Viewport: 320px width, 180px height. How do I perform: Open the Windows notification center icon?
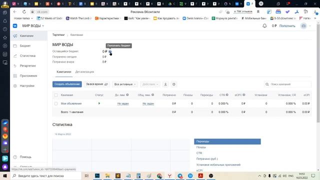313,175
